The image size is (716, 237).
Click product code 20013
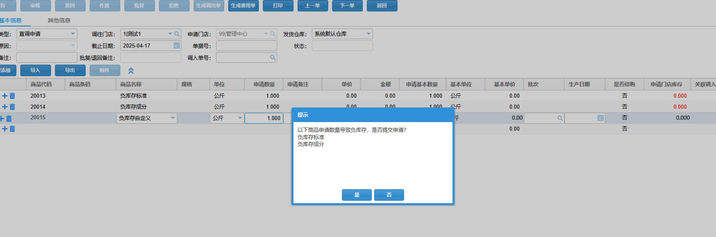[x=38, y=96]
